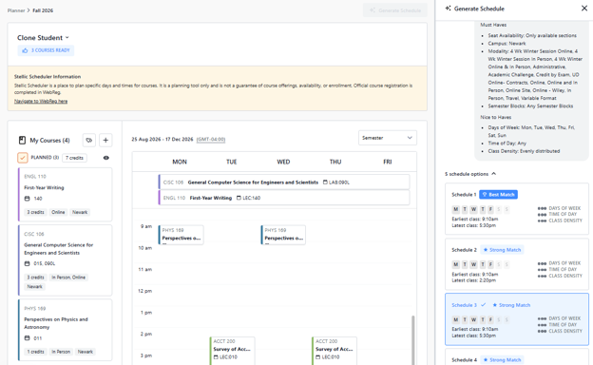This screenshot has height=365, width=593.
Task: Select the Schedule 3 option card
Action: (517, 319)
